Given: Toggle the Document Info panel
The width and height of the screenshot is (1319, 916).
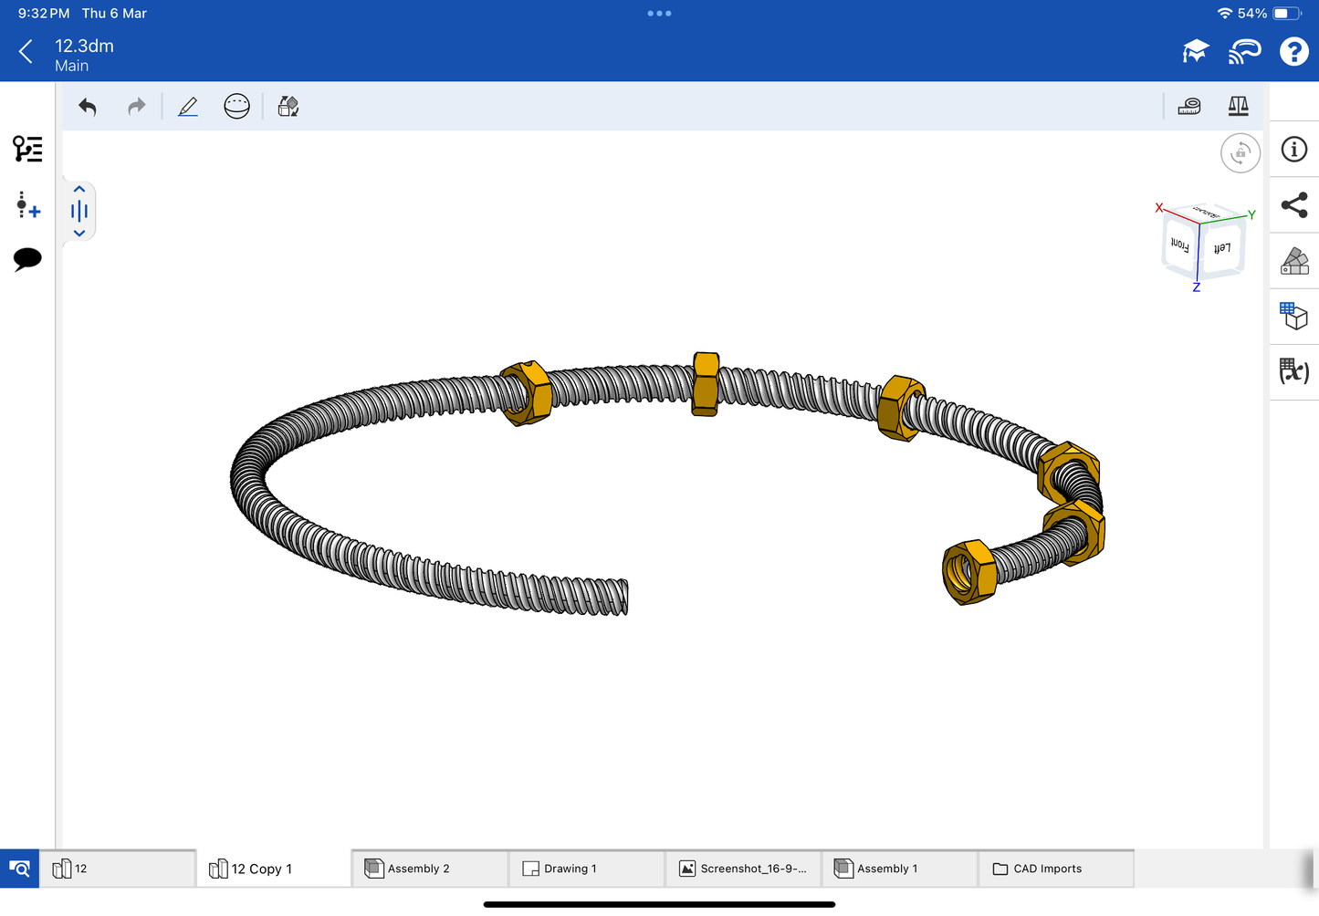Looking at the screenshot, I should click(x=1293, y=150).
